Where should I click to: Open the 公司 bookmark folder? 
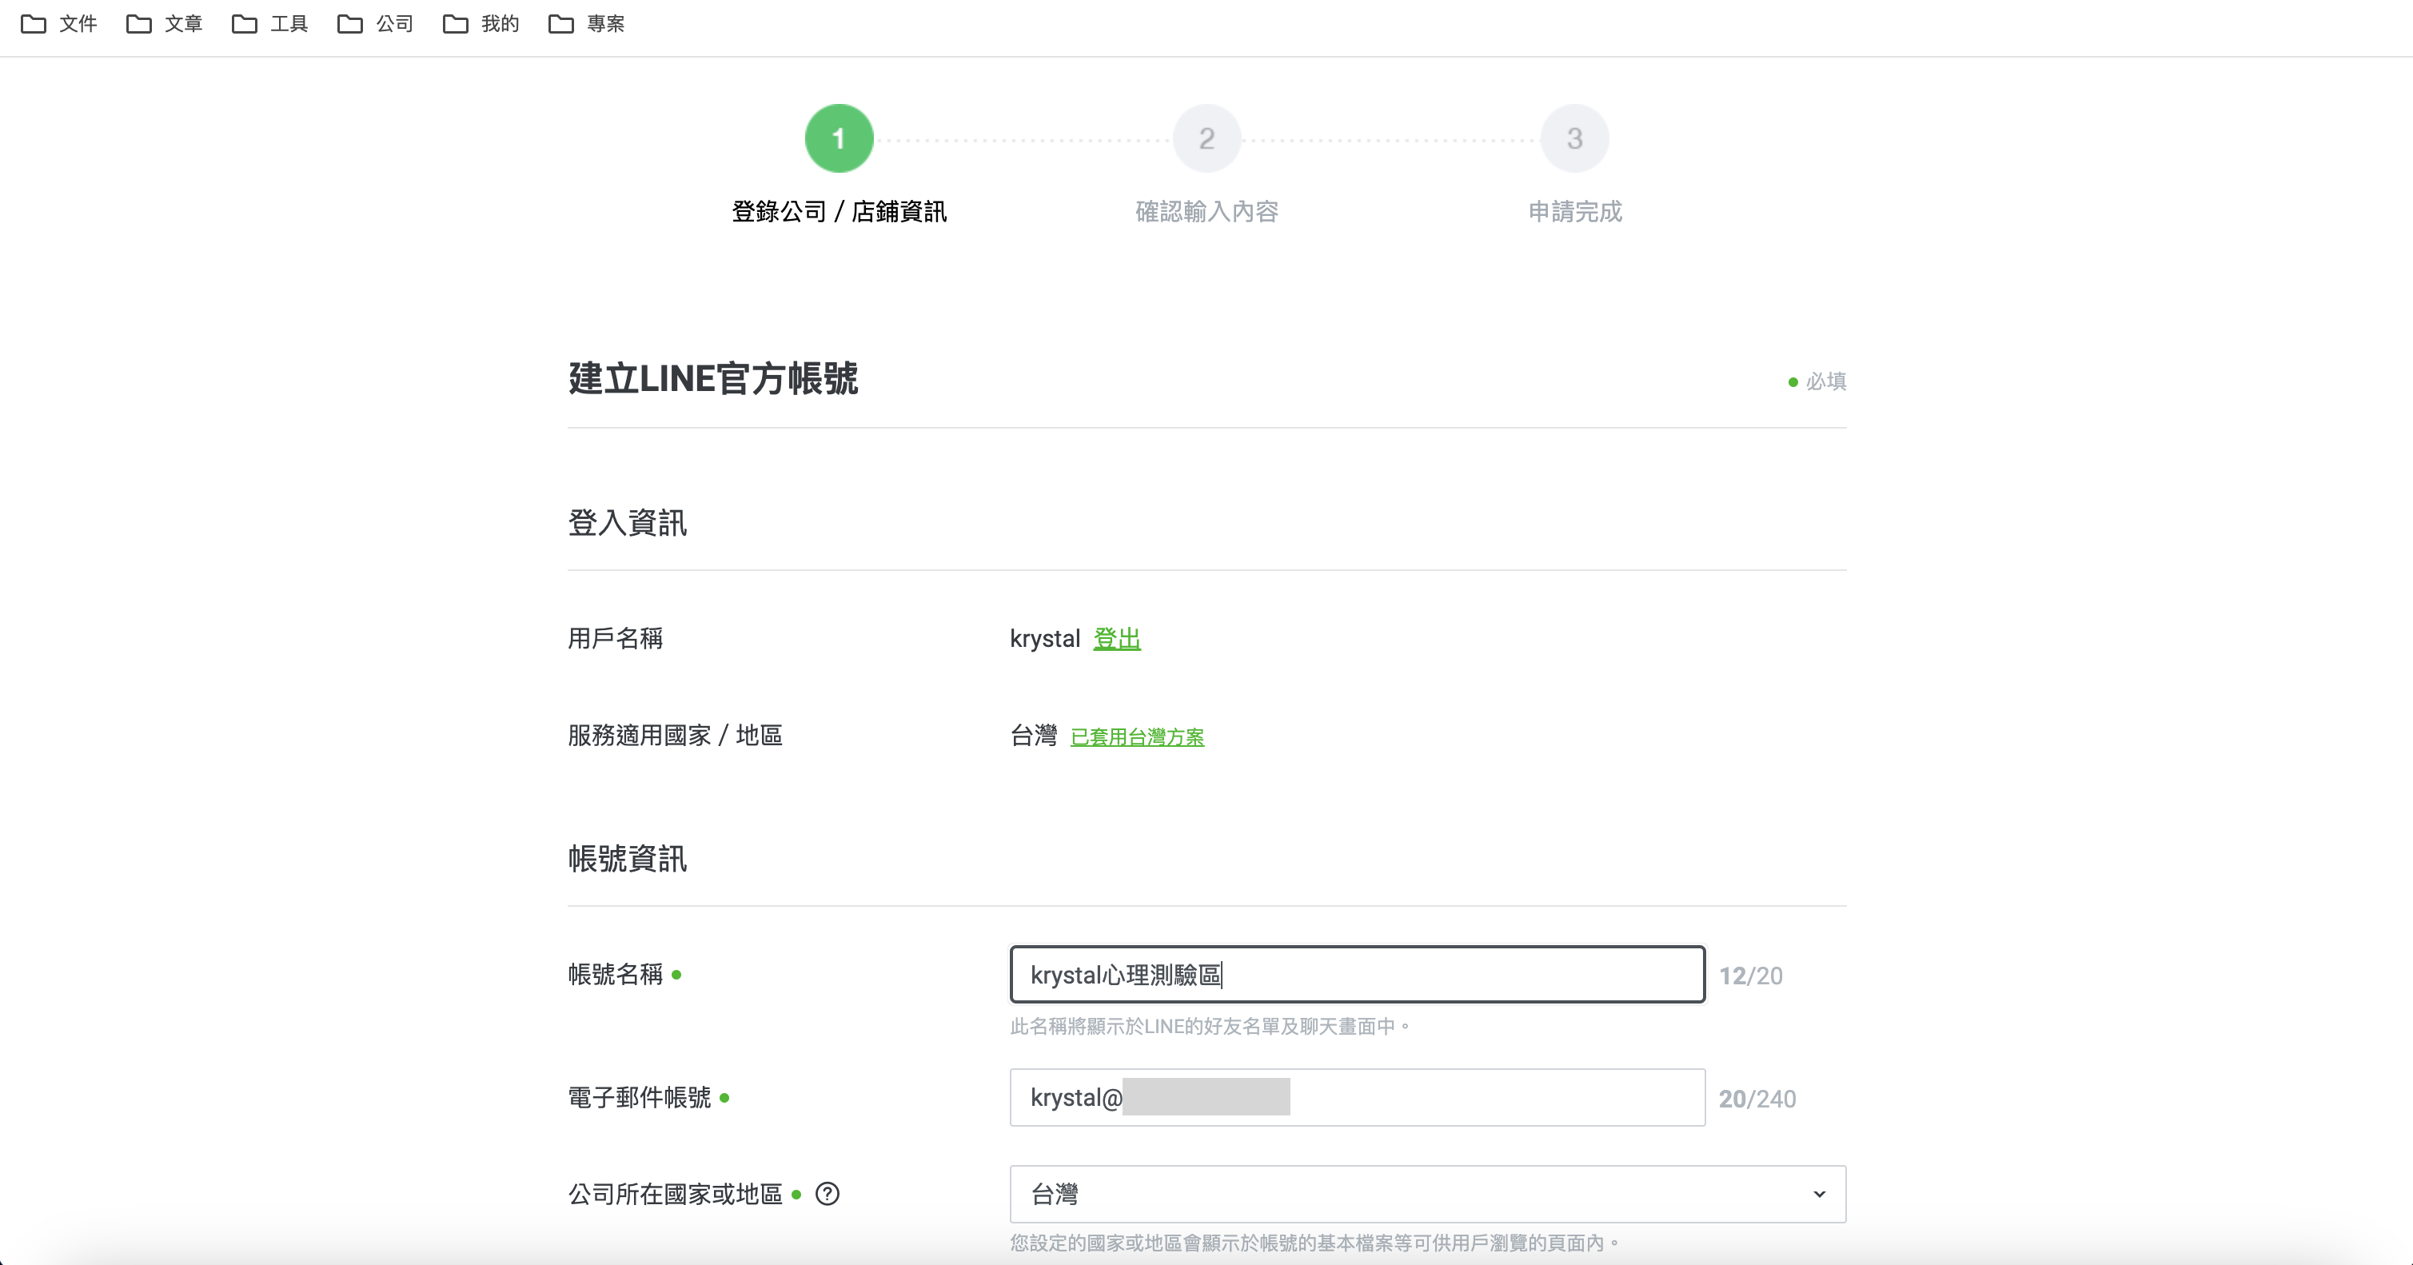[376, 23]
